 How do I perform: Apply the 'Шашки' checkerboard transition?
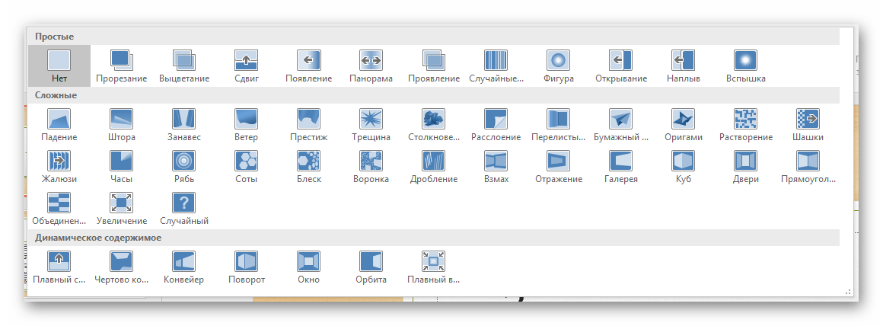808,125
